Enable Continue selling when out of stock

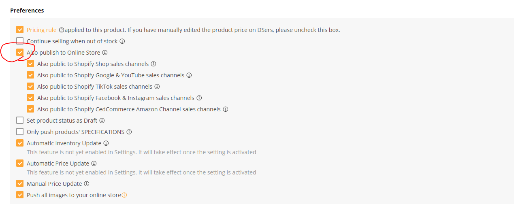[x=20, y=41]
